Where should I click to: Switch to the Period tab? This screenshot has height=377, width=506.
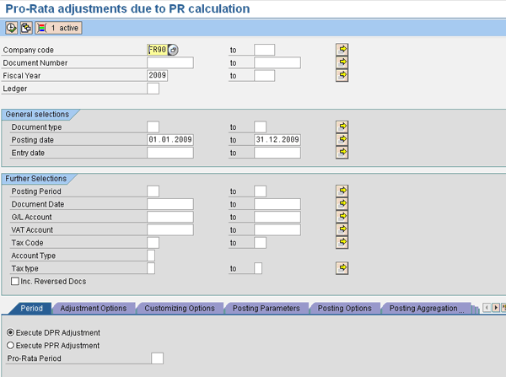[31, 308]
